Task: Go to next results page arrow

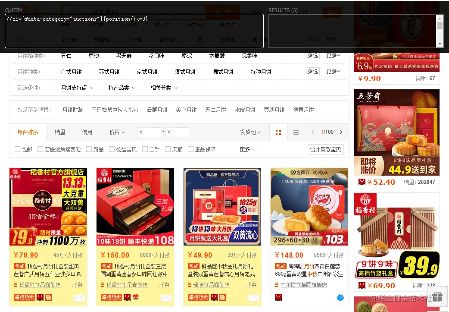Action: [x=341, y=132]
